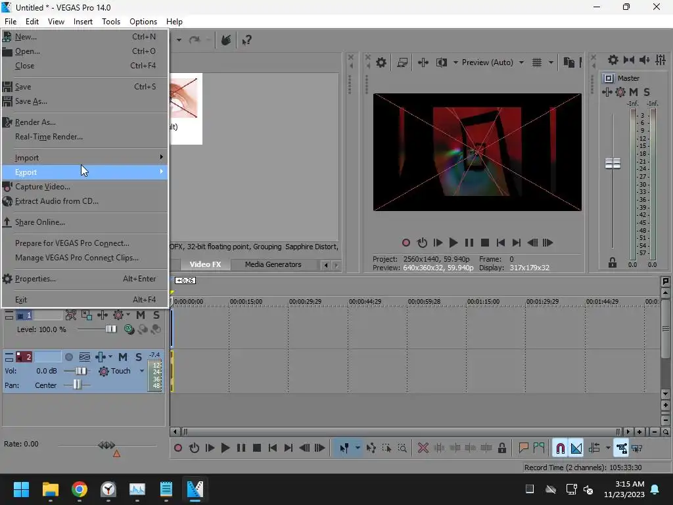The height and width of the screenshot is (505, 673).
Task: Copy preview snapshot to clipboard
Action: (569, 62)
